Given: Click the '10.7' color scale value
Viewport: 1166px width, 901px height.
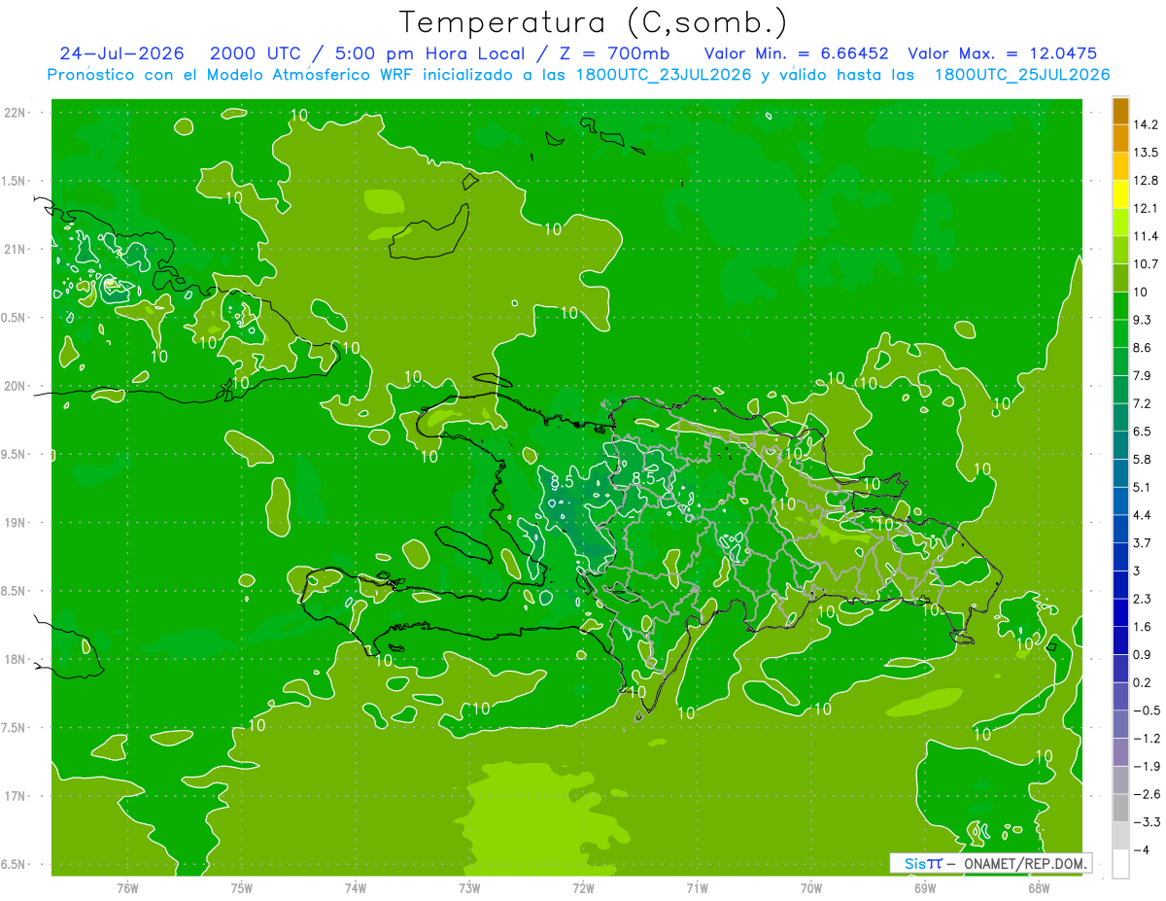Looking at the screenshot, I should pos(1146,264).
